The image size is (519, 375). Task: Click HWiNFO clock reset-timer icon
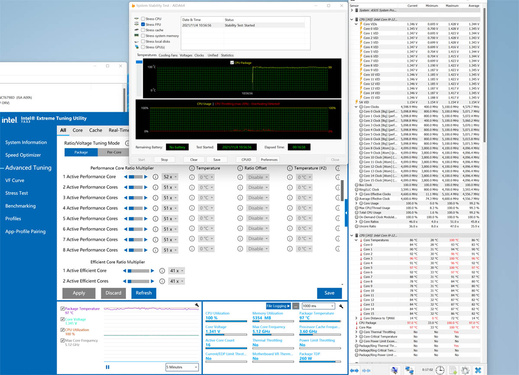(440, 370)
